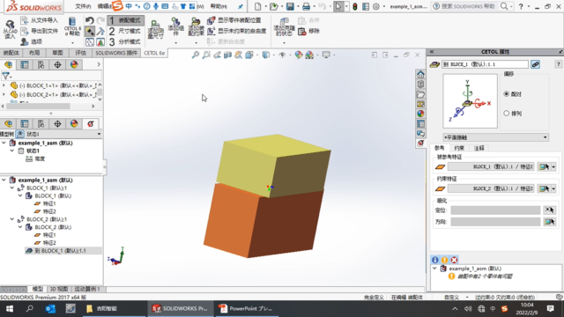Click the Print icon in title toolbar
The width and height of the screenshot is (564, 317).
click(x=306, y=6)
